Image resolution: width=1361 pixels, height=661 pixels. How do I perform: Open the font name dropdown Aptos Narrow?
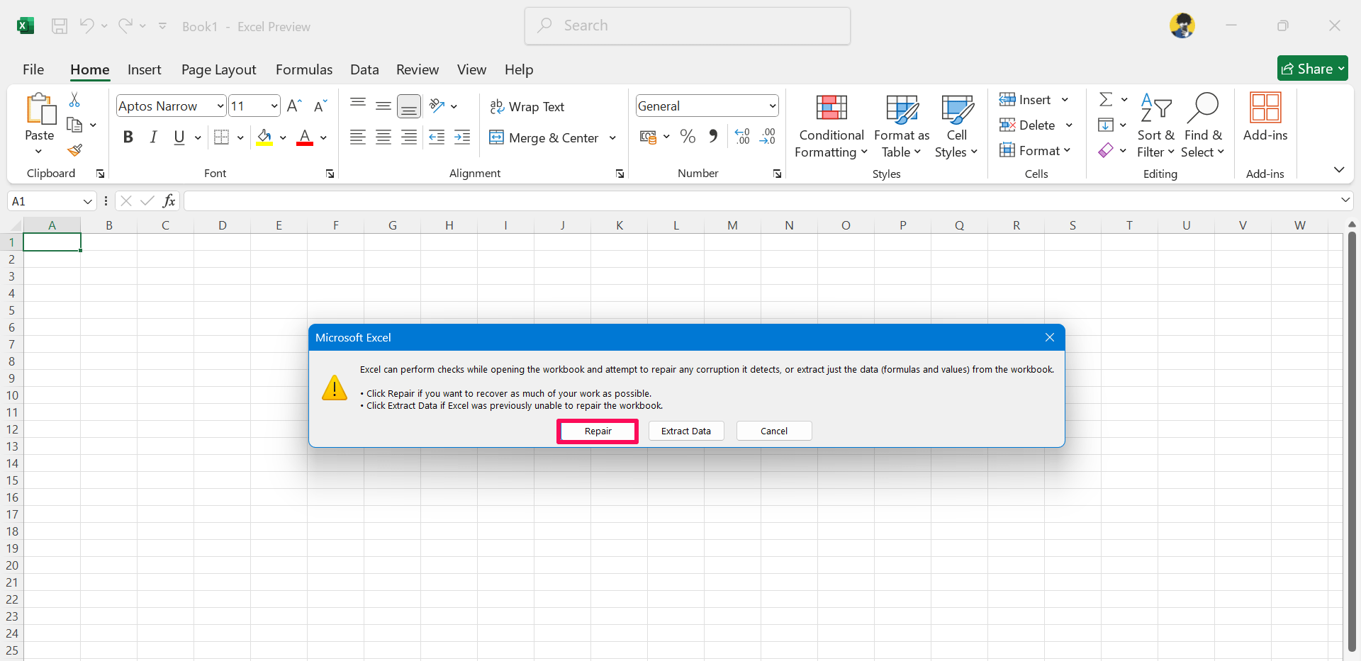(x=220, y=106)
